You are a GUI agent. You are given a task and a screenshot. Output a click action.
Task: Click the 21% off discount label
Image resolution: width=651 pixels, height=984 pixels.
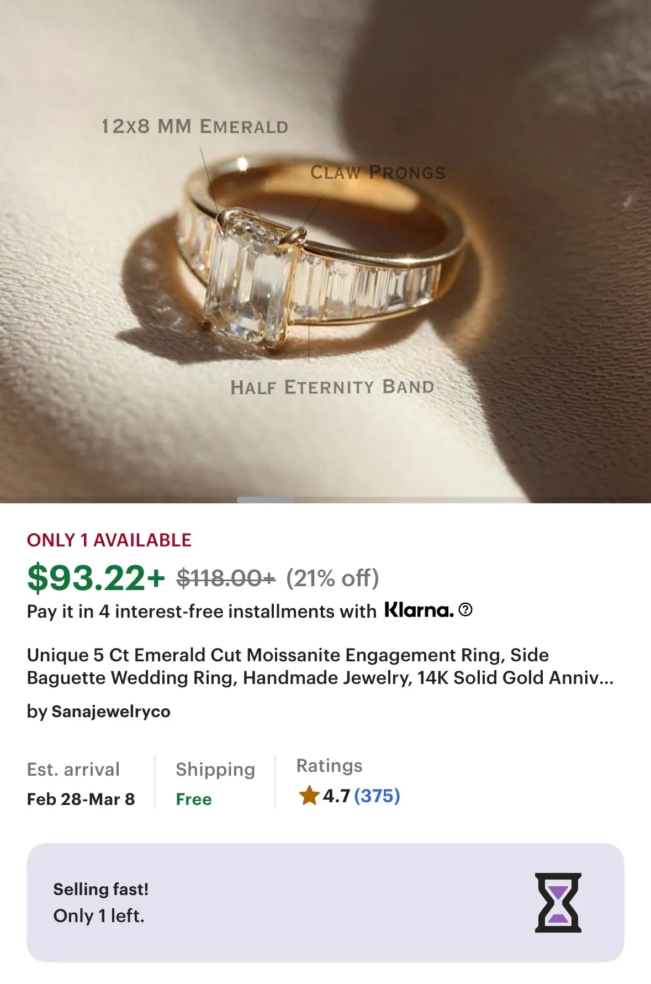coord(332,579)
